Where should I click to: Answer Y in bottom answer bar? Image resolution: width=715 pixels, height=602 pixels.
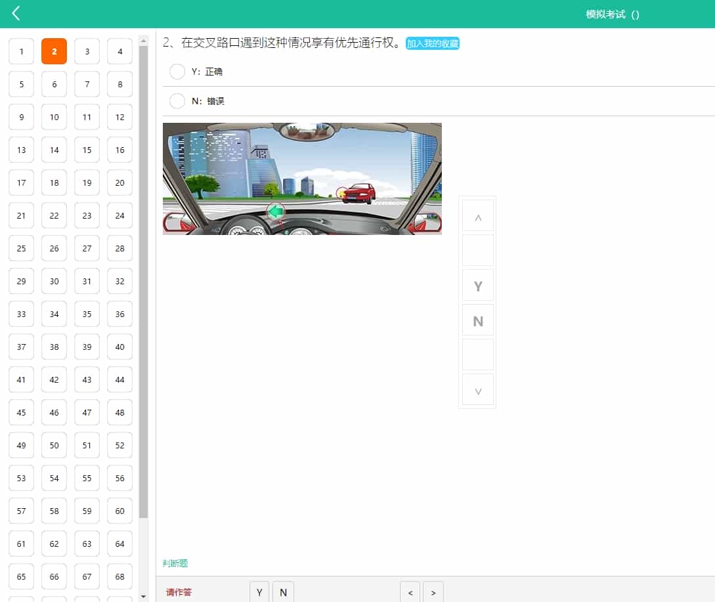point(259,591)
